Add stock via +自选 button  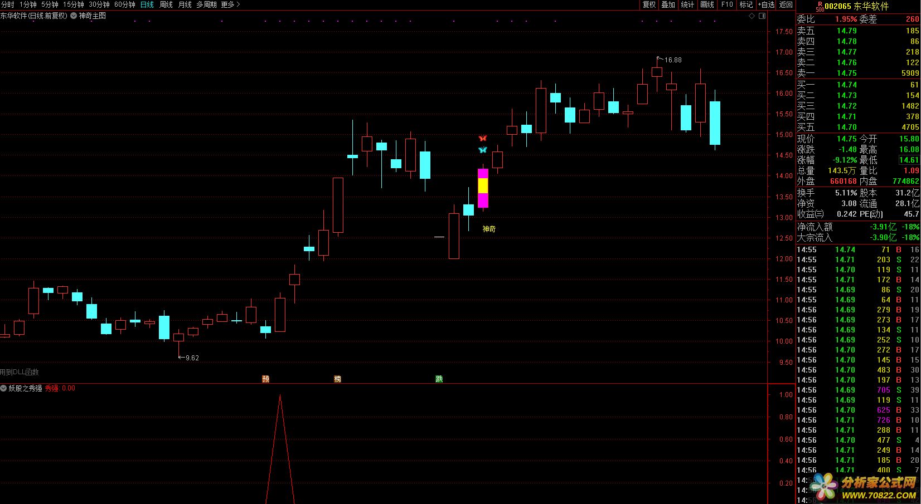point(766,4)
